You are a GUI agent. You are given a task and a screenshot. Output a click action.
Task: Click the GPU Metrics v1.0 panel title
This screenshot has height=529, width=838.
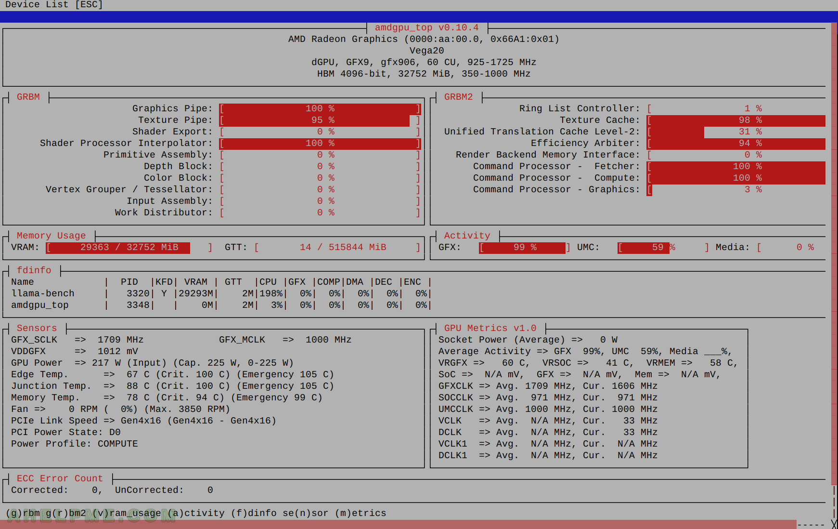coord(490,328)
